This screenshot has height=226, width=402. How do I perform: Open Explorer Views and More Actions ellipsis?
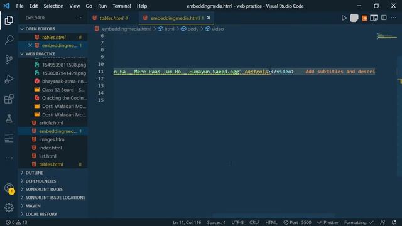click(x=79, y=18)
